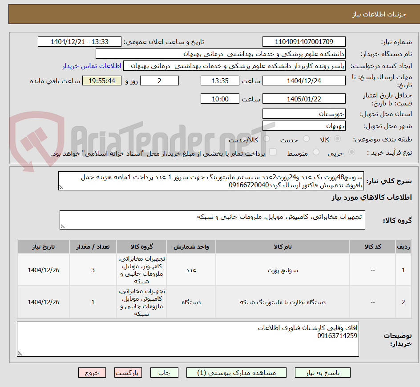The image size is (420, 387).
Task: Open مشاهده مدارک پیوستی (1) attachments
Action: [236, 372]
